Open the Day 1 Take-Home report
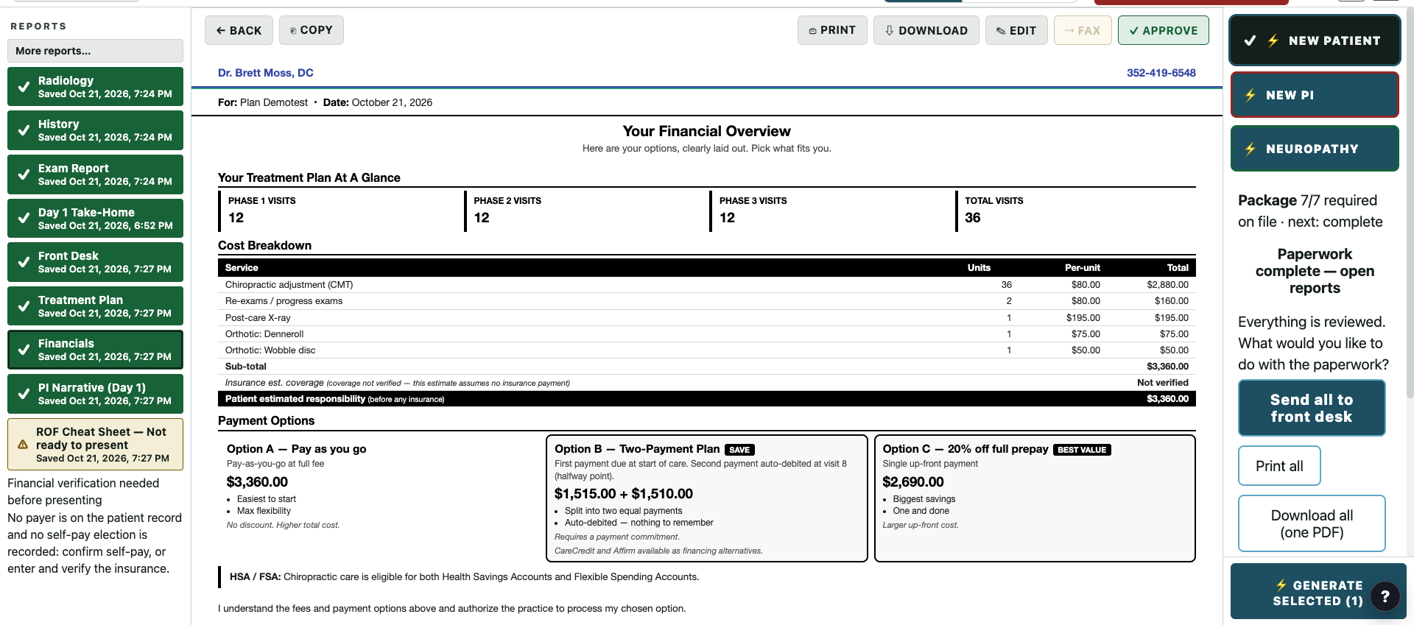The height and width of the screenshot is (625, 1414). coord(95,219)
